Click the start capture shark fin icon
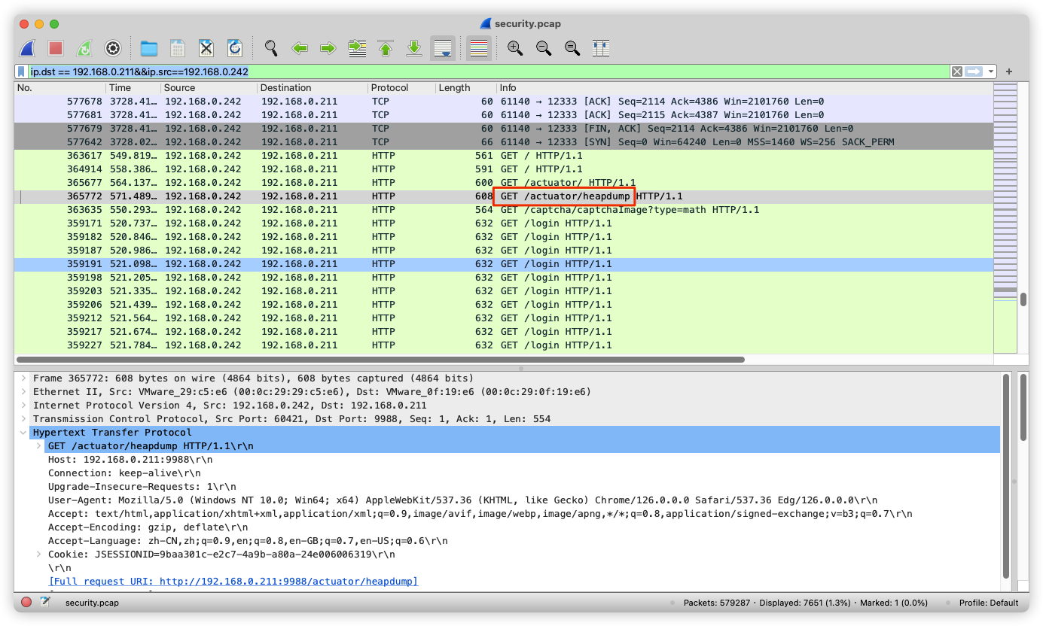 [27, 49]
